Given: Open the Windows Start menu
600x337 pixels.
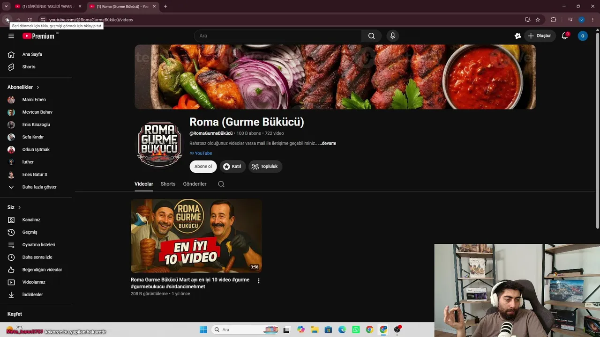Looking at the screenshot, I should [203, 330].
